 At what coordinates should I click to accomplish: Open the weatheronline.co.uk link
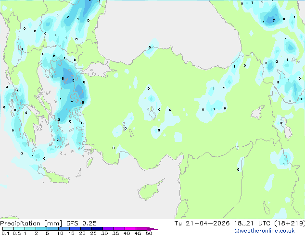click(x=265, y=231)
